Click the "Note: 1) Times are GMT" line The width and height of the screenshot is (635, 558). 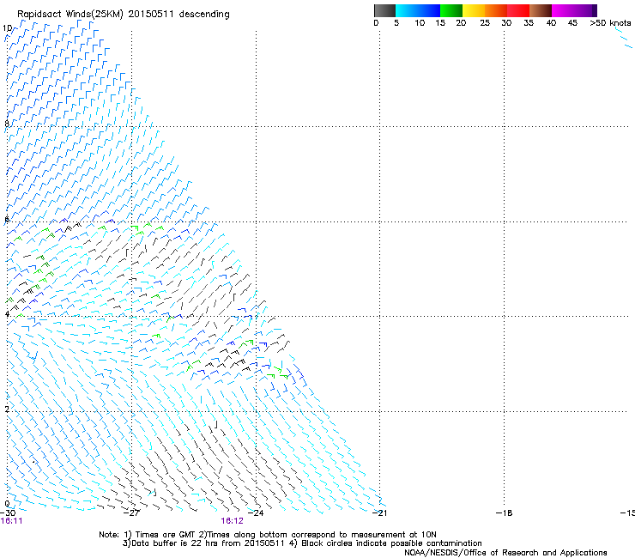pos(267,535)
